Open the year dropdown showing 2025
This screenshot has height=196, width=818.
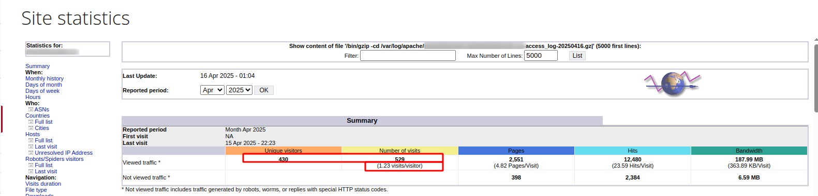[239, 90]
